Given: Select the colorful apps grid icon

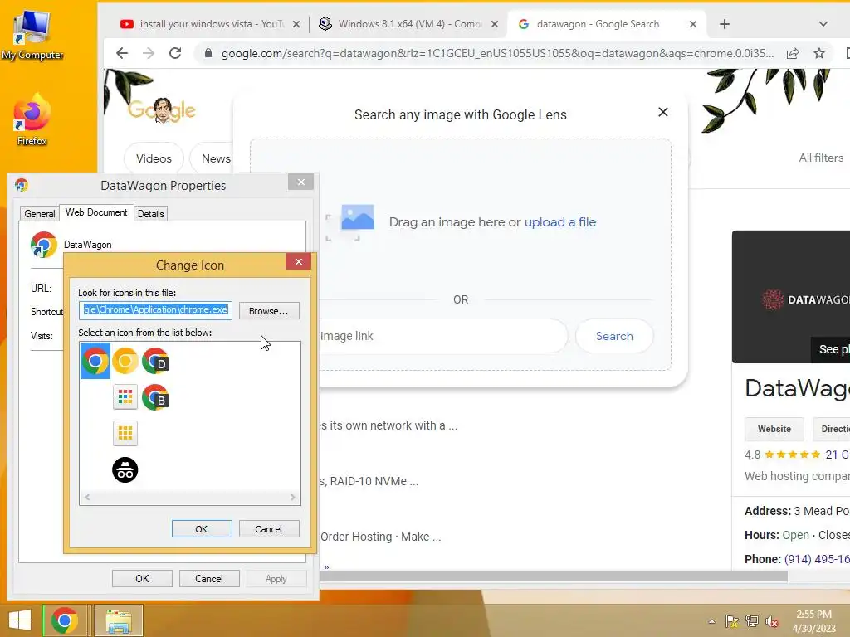Looking at the screenshot, I should click(125, 397).
